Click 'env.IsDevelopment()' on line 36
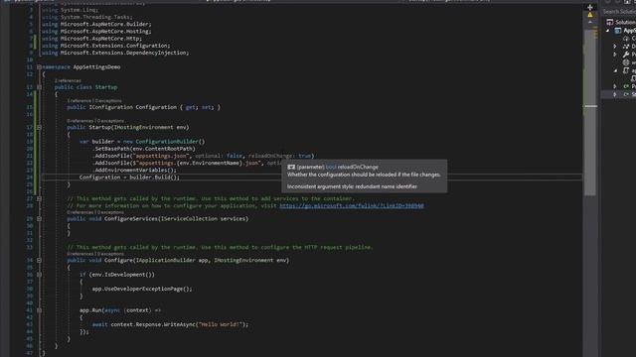636x357 pixels. tap(121, 275)
